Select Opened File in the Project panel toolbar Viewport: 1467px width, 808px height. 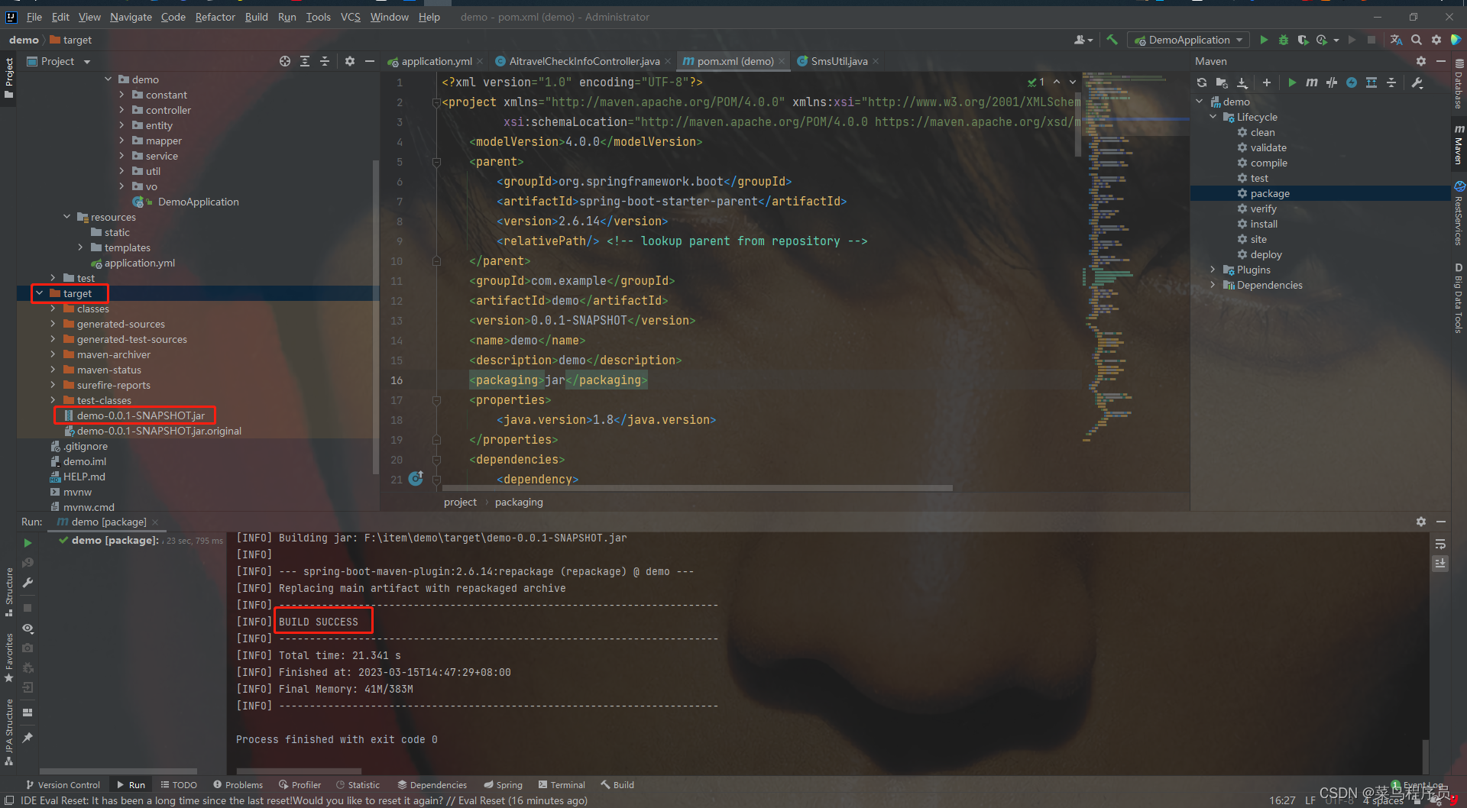tap(285, 61)
